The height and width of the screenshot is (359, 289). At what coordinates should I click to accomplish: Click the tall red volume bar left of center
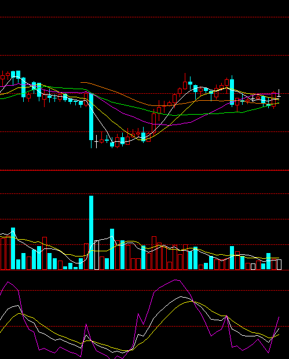(45, 254)
